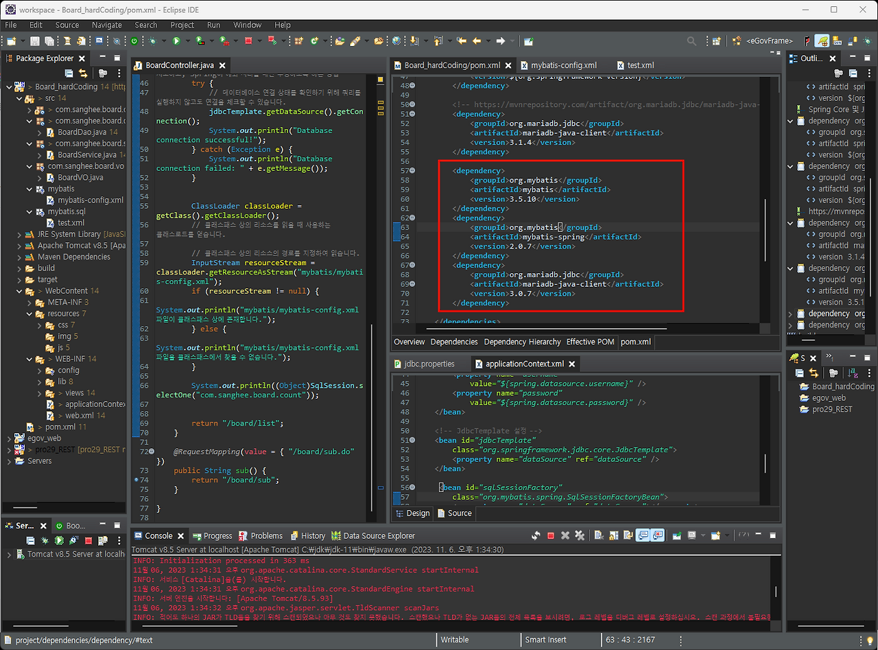This screenshot has height=650, width=878.
Task: Stop the server in Servers view
Action: point(89,542)
